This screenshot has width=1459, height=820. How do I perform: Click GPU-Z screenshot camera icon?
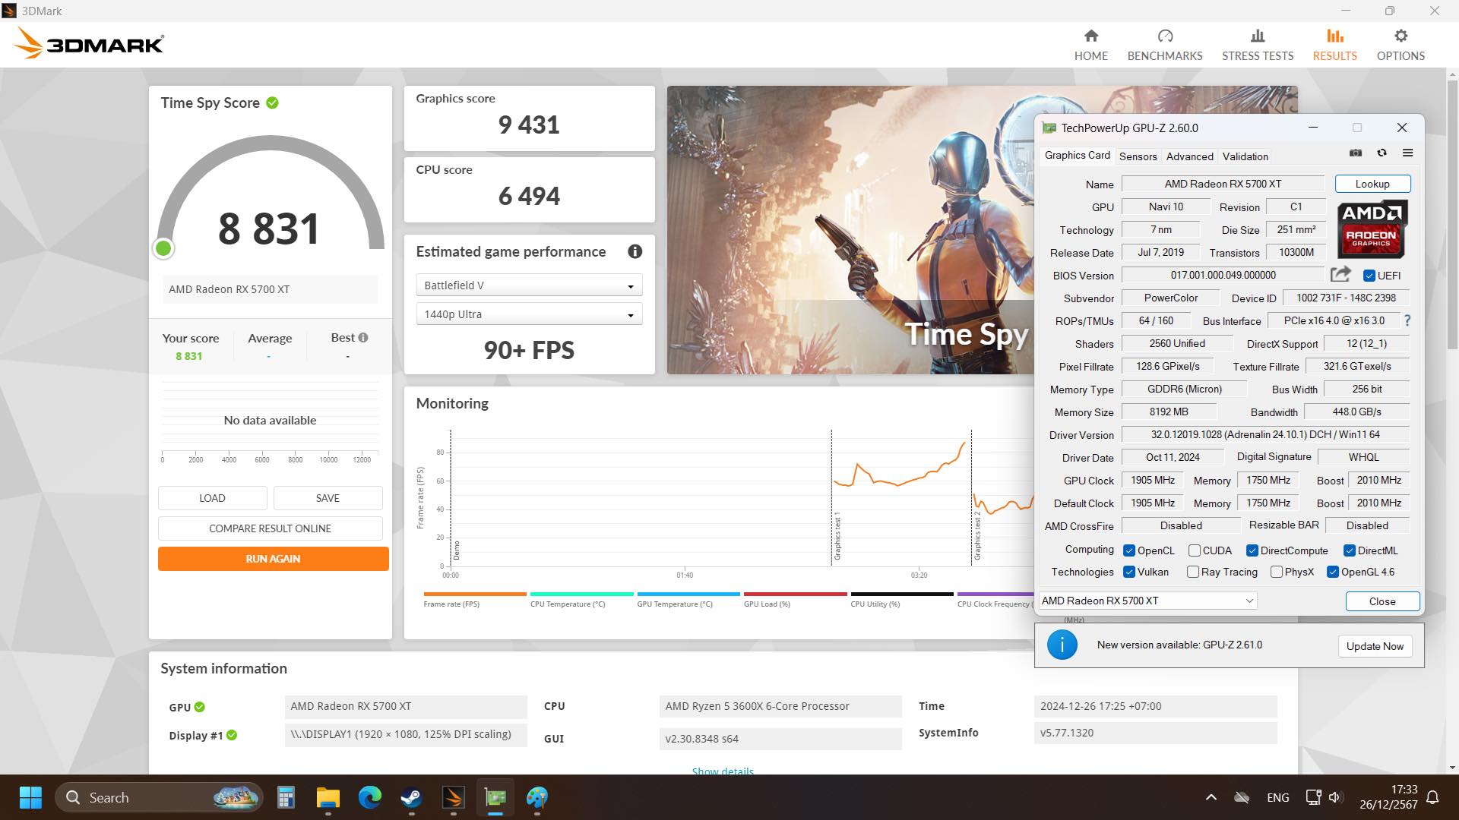[x=1356, y=153]
